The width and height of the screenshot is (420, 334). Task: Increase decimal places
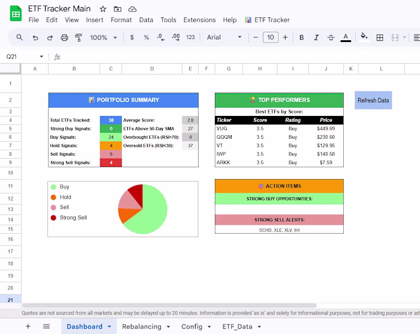[176, 37]
